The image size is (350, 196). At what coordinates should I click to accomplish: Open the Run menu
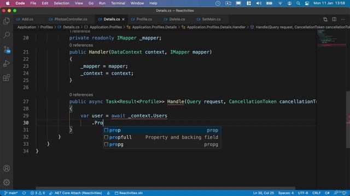[x=102, y=3]
